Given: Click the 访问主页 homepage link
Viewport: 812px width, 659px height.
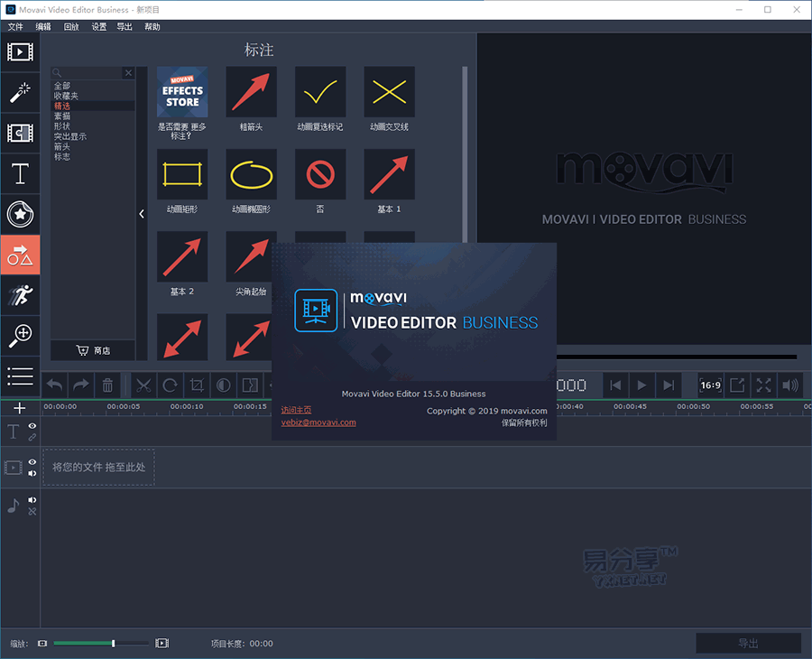Looking at the screenshot, I should coord(296,408).
